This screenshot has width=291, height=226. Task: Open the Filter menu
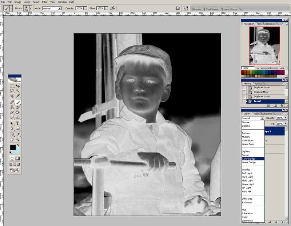45,2
